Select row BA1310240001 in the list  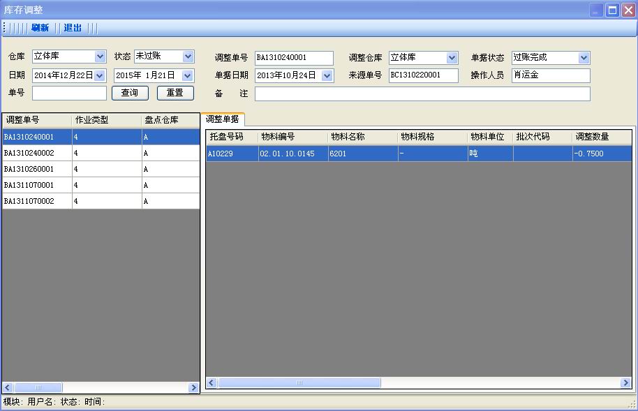click(101, 137)
